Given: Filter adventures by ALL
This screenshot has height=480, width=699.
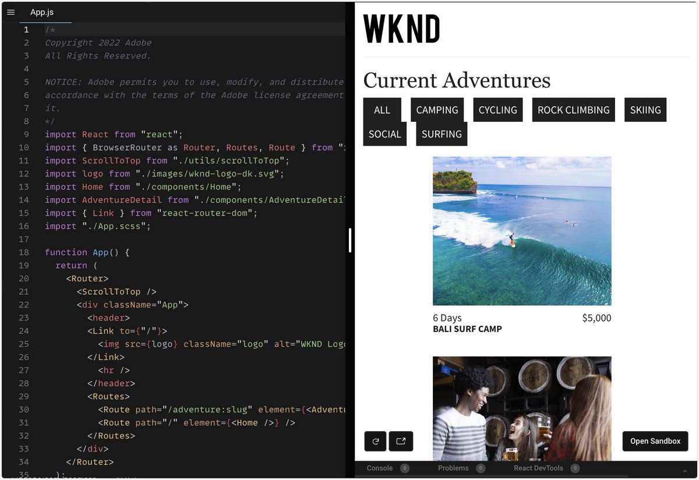Looking at the screenshot, I should pos(382,110).
